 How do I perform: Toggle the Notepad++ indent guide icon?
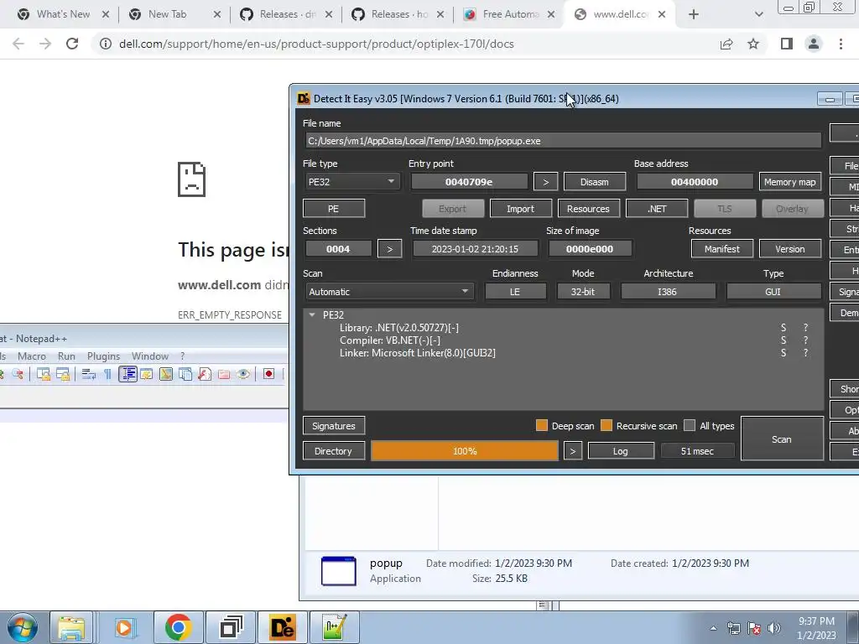click(x=128, y=374)
